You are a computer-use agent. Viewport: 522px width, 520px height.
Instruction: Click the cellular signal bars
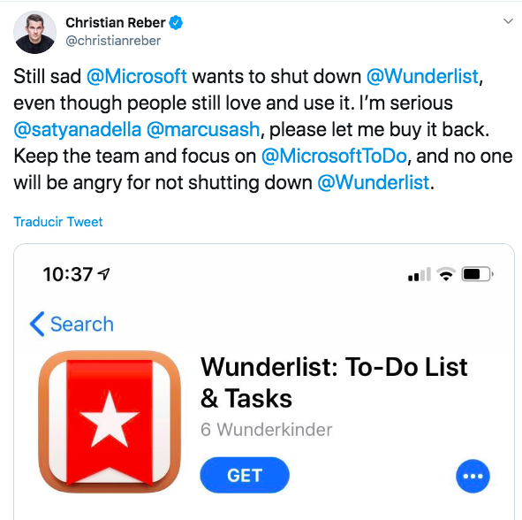click(420, 274)
